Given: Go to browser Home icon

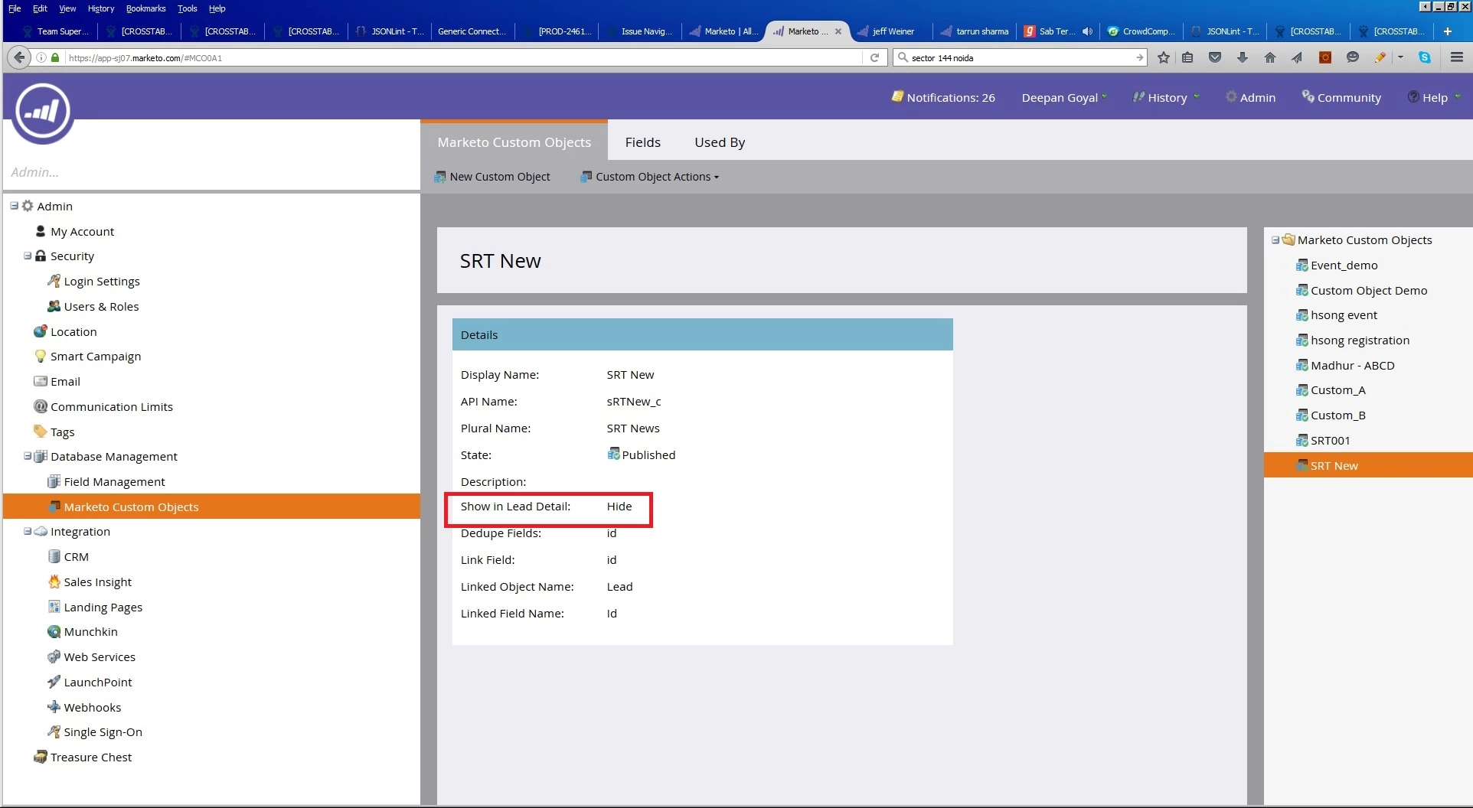Looking at the screenshot, I should [1270, 57].
